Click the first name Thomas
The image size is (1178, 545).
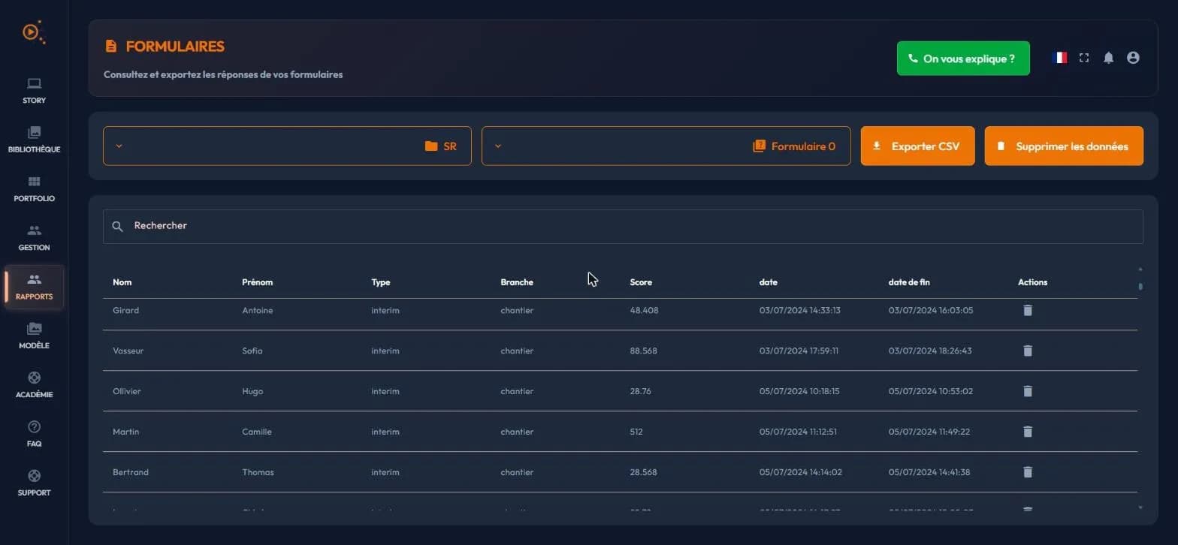point(258,472)
